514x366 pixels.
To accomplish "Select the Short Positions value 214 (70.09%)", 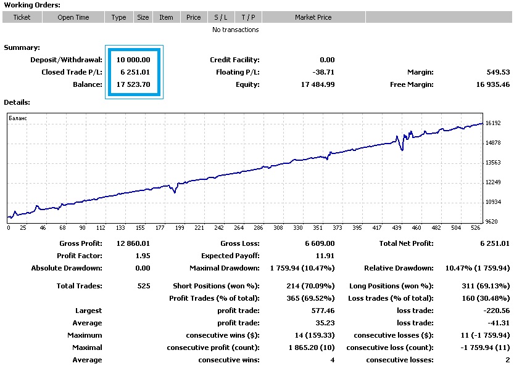I will (311, 286).
